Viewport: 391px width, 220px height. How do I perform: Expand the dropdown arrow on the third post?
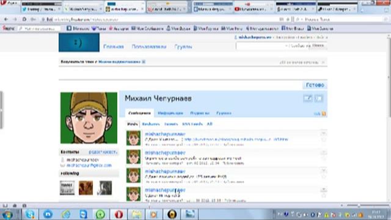323,171
